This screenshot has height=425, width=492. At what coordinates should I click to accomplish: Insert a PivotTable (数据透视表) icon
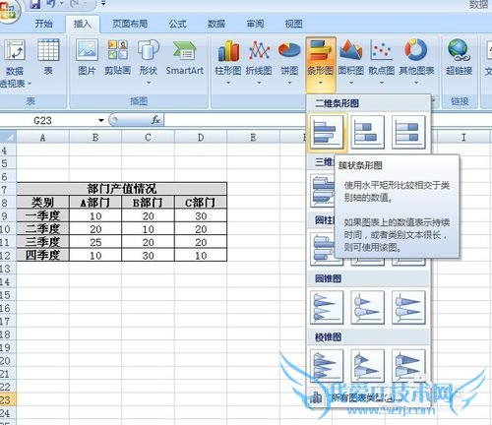pos(14,50)
